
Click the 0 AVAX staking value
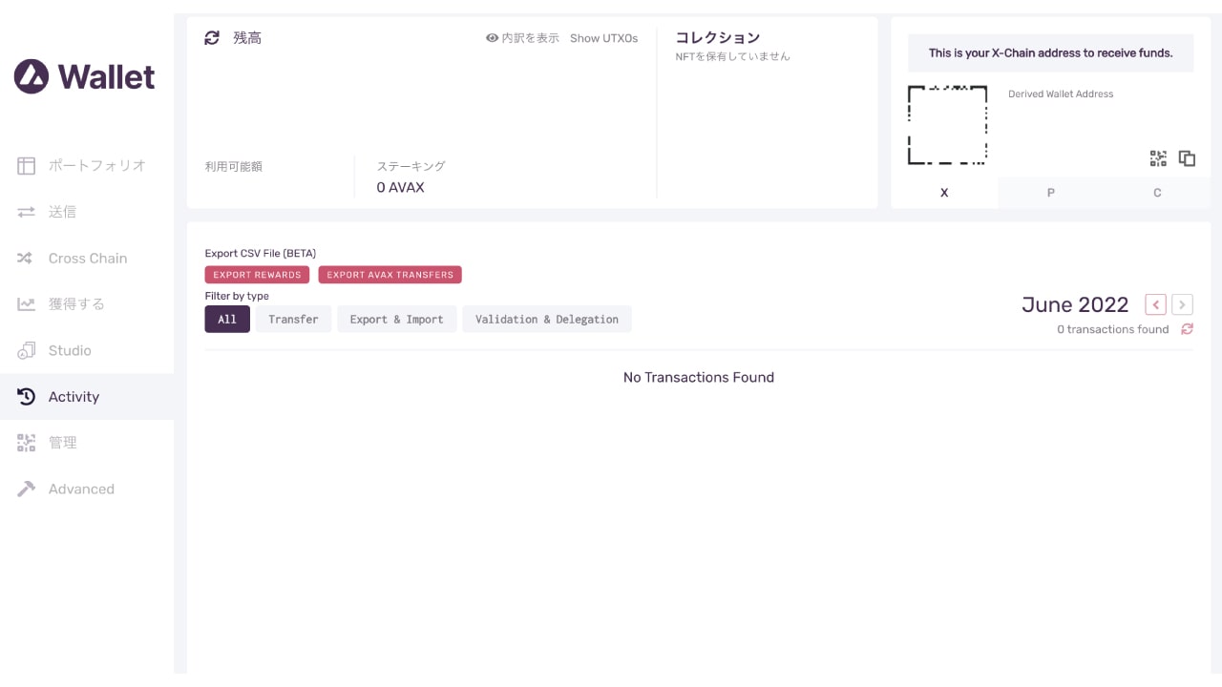pyautogui.click(x=400, y=187)
